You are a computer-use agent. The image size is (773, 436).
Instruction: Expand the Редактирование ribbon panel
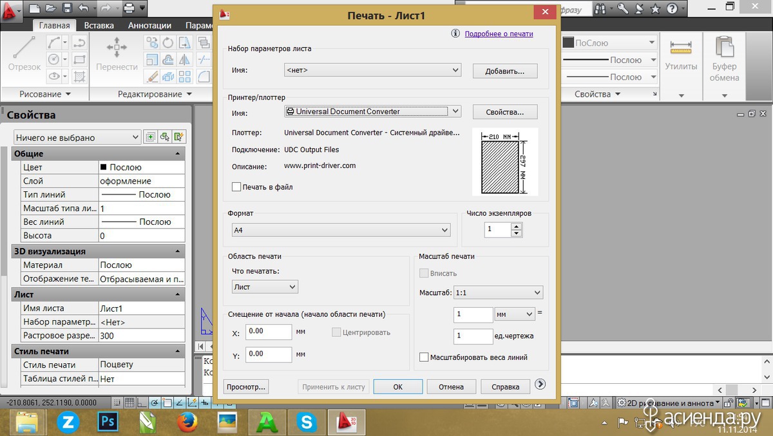tap(155, 94)
